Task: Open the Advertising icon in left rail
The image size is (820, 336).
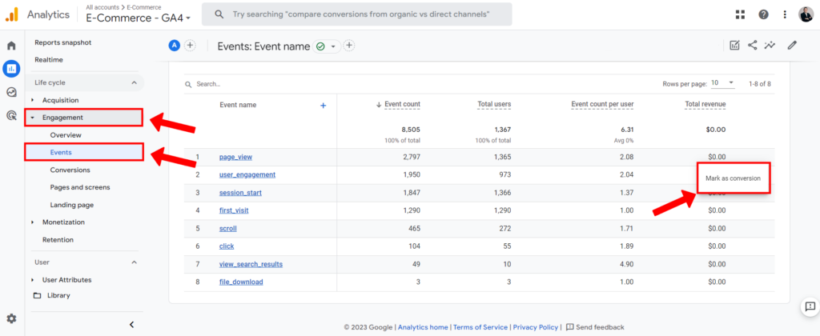Action: (11, 115)
